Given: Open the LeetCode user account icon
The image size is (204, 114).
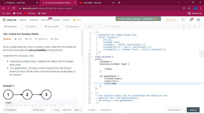Looking at the screenshot, I should (198, 20).
